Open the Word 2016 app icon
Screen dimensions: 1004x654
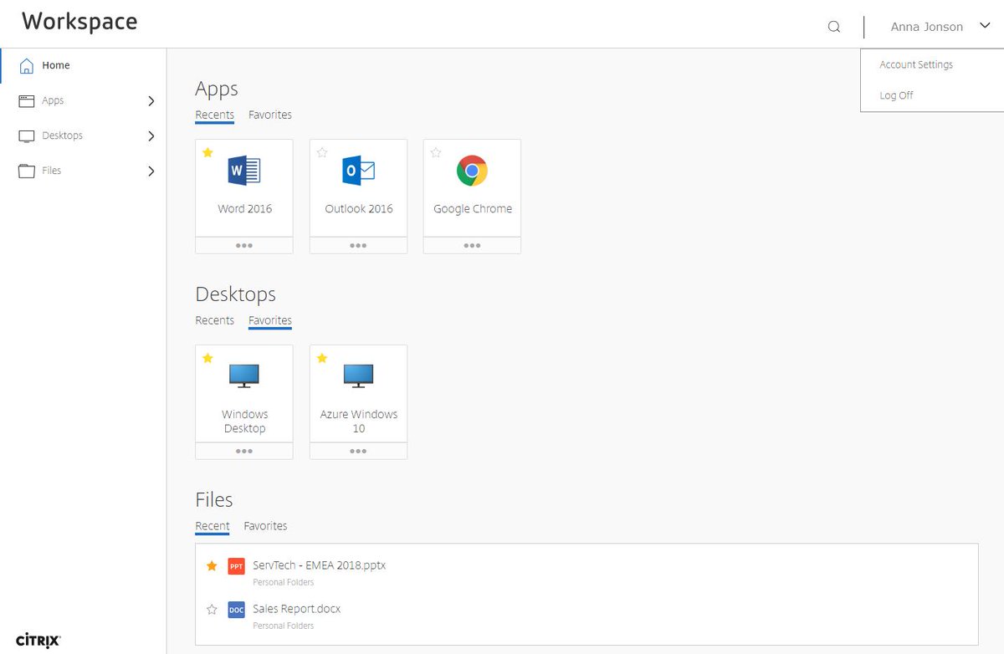243,171
